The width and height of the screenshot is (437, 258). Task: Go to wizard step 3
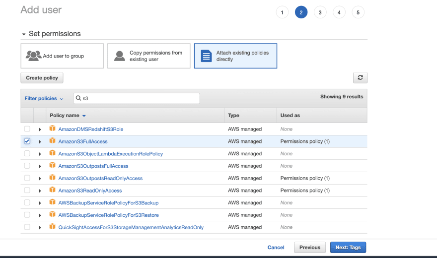pos(320,12)
